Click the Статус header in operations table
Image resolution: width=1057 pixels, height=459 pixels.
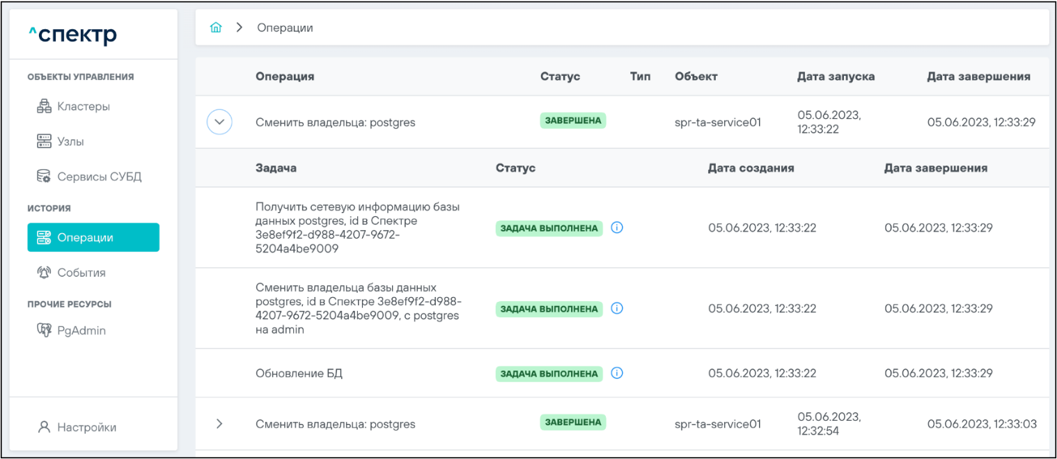[560, 76]
